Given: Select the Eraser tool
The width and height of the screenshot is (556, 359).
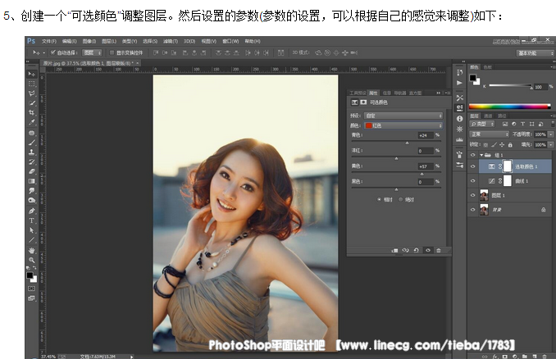Looking at the screenshot, I should point(31,171).
